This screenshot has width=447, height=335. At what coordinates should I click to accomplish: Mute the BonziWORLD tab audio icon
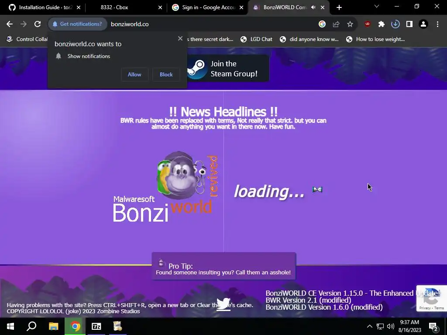[313, 7]
